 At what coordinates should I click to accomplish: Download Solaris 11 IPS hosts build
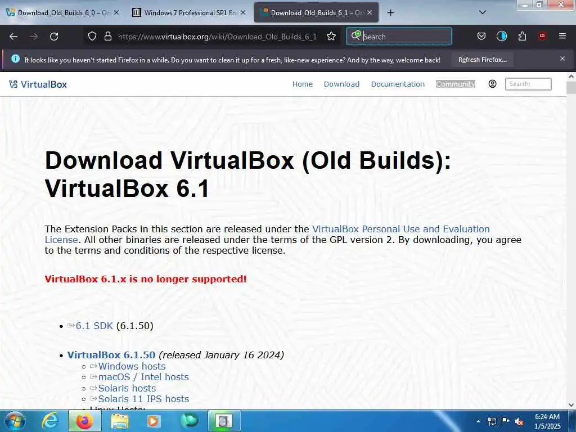[143, 399]
